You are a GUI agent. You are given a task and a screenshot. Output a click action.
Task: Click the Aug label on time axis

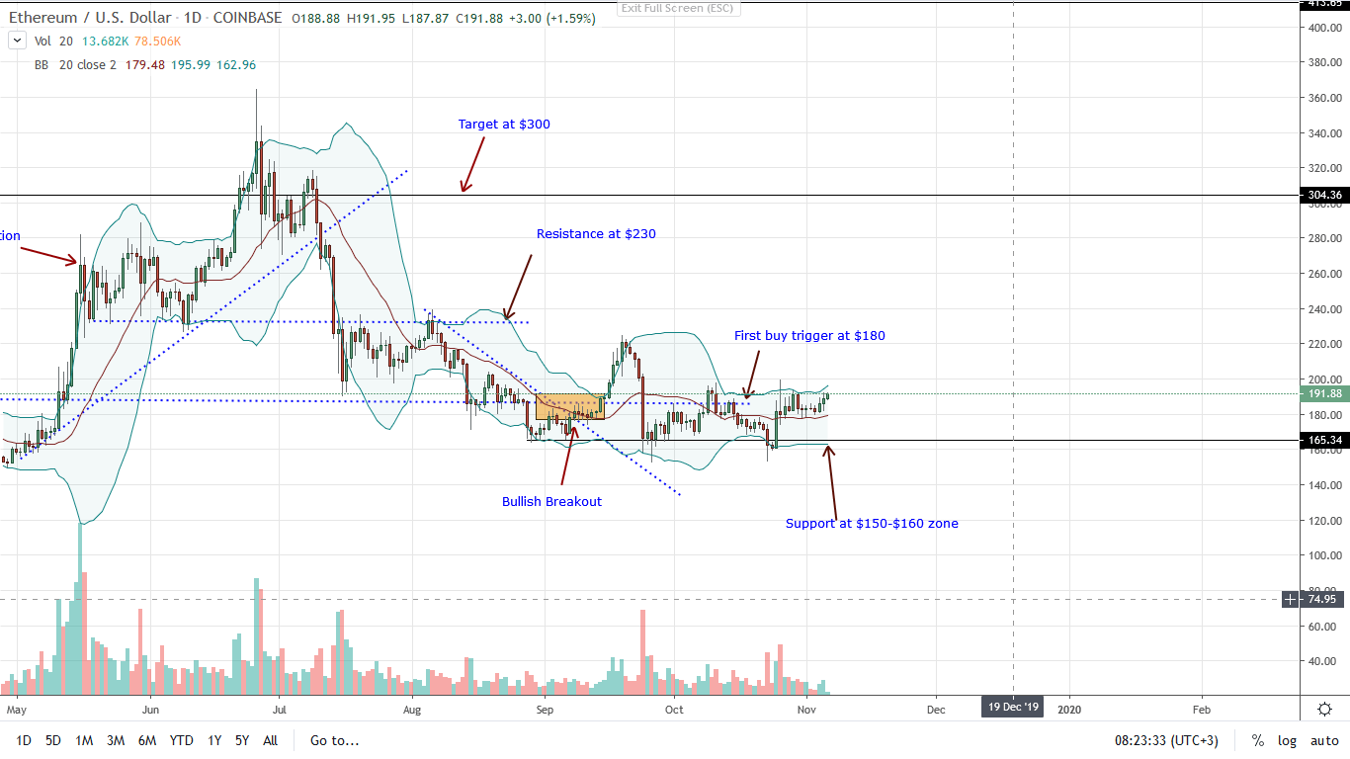413,710
